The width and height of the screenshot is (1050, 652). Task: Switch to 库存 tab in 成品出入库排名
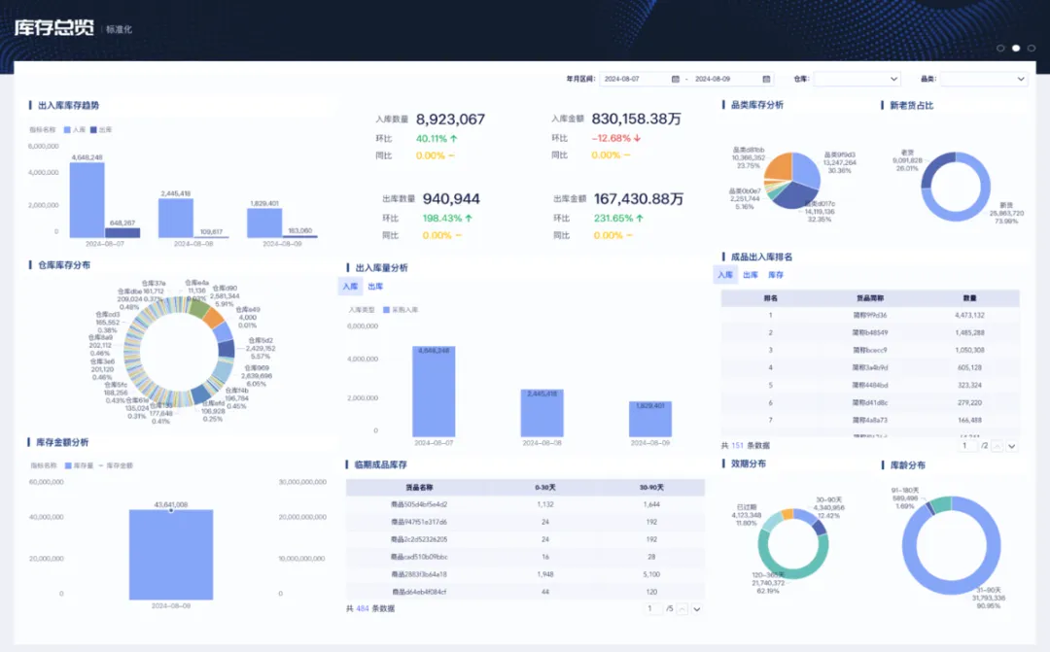pyautogui.click(x=776, y=275)
